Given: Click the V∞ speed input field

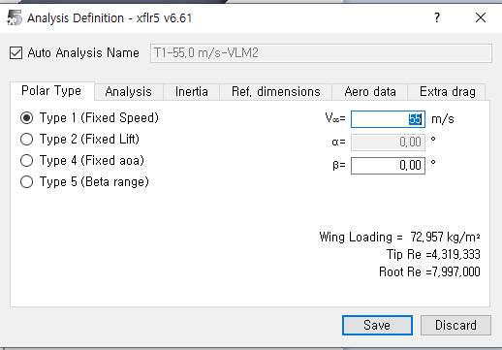Looking at the screenshot, I should 388,119.
